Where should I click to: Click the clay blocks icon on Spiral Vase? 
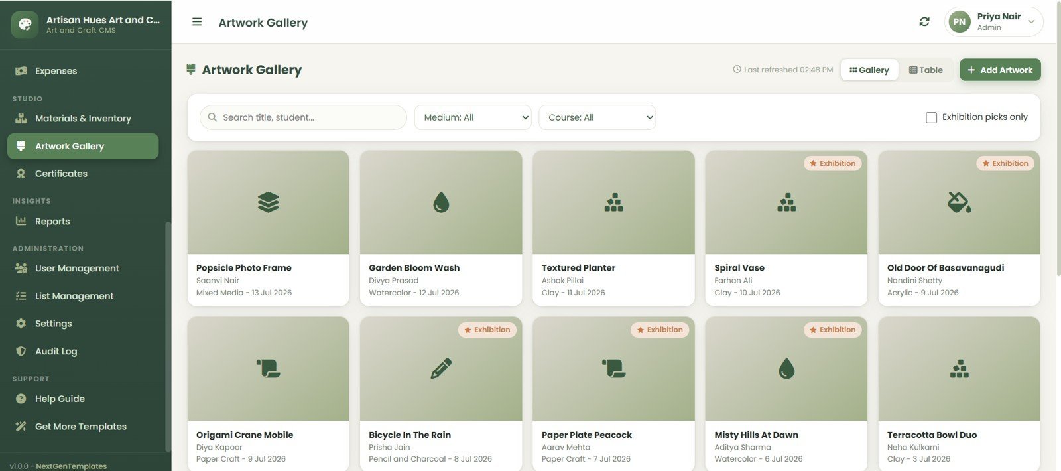pos(786,202)
